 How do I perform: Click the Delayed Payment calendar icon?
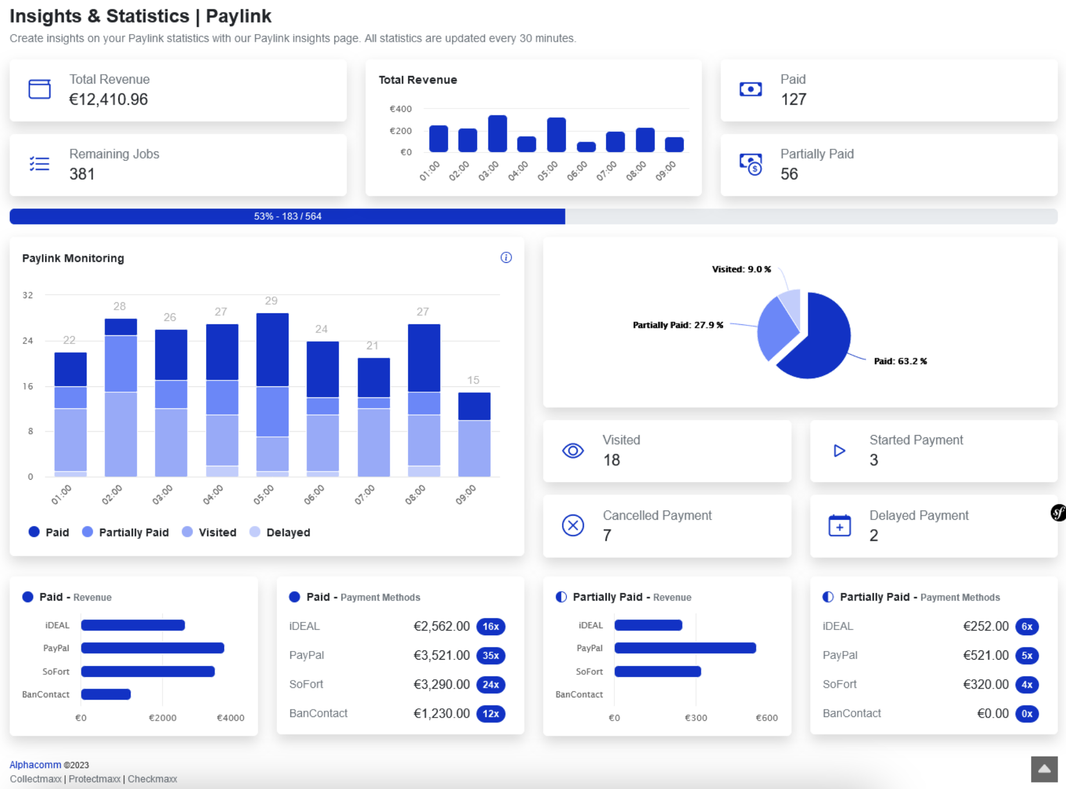(x=838, y=525)
